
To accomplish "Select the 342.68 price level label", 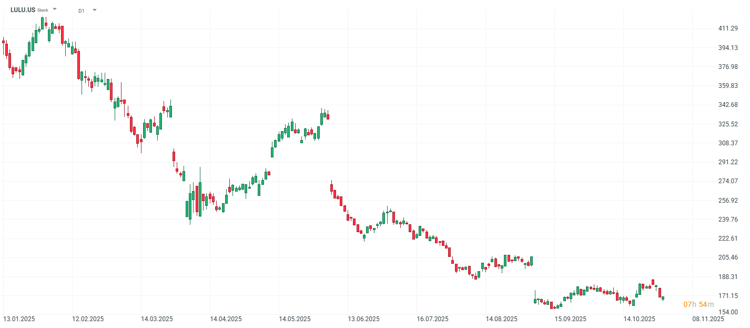I will pos(728,105).
